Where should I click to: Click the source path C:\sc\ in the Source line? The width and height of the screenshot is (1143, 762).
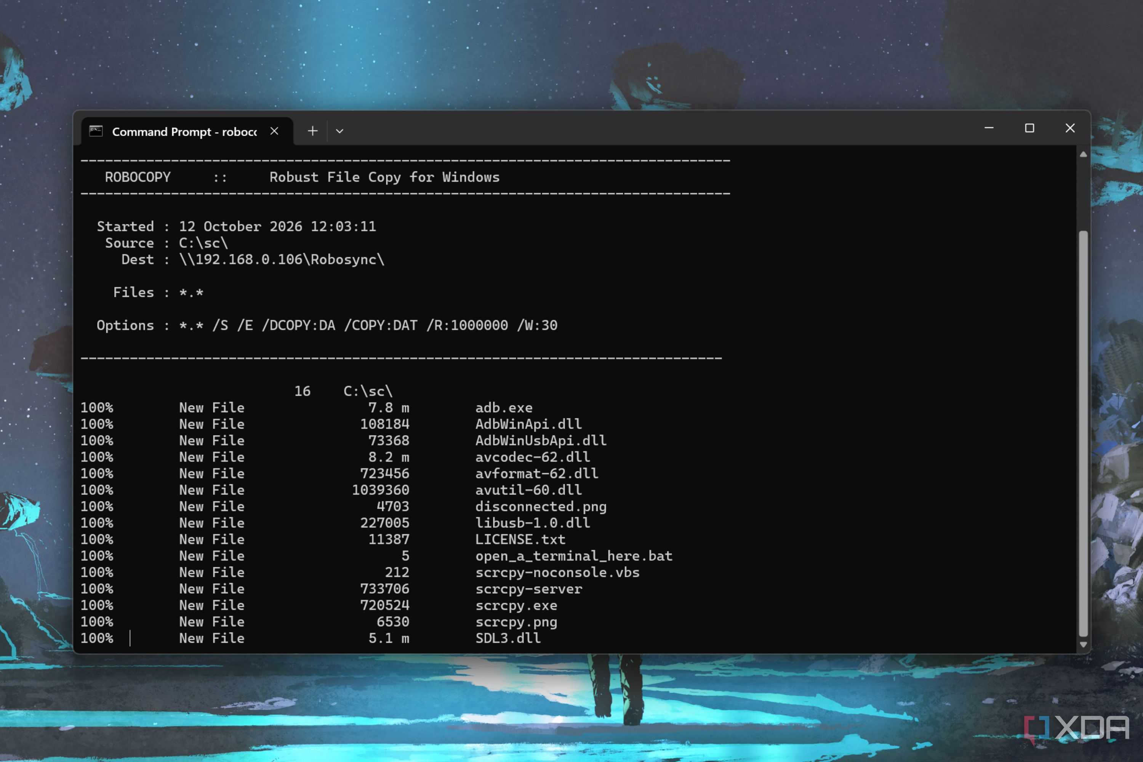(x=203, y=243)
